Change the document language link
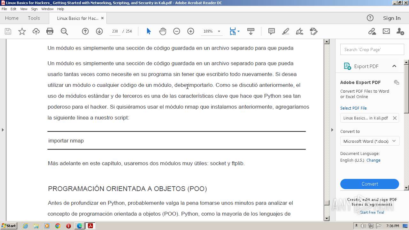Image resolution: width=409 pixels, height=230 pixels. (373, 160)
